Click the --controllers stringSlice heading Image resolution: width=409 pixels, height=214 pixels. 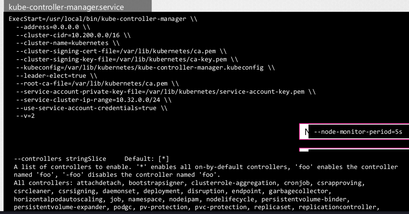[x=60, y=159]
